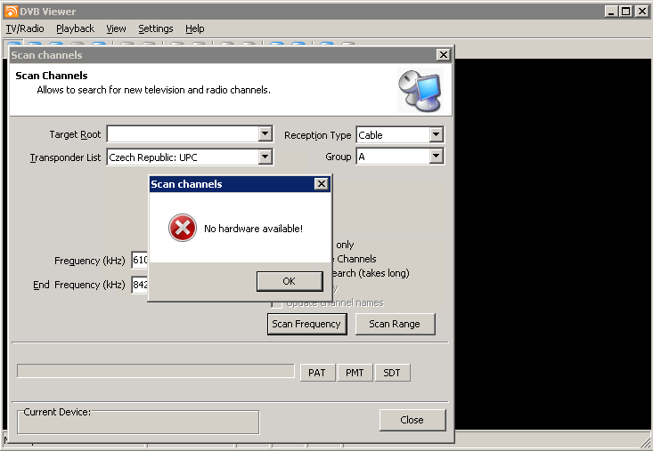Click the 'No hardware available!' message text
653x451 pixels.
pyautogui.click(x=253, y=229)
